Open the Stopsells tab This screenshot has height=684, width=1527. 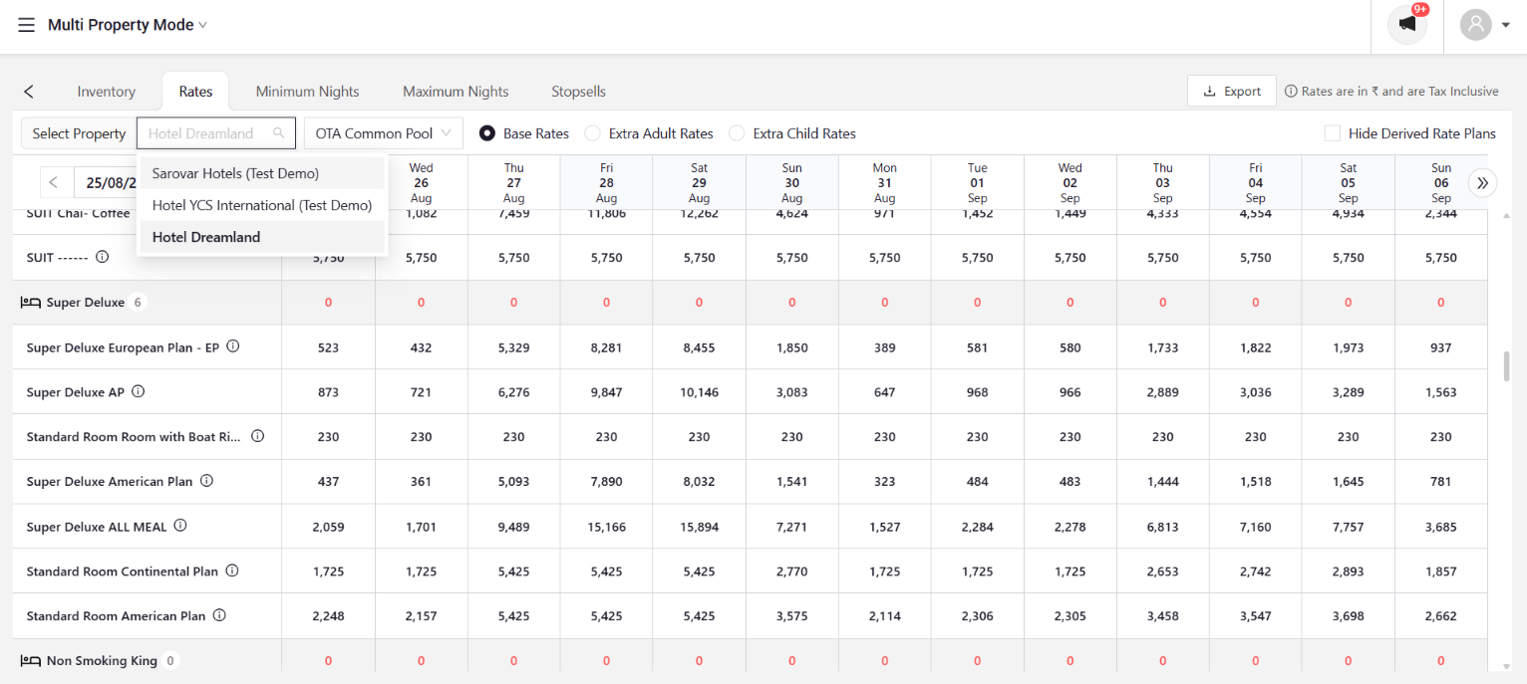coord(579,92)
